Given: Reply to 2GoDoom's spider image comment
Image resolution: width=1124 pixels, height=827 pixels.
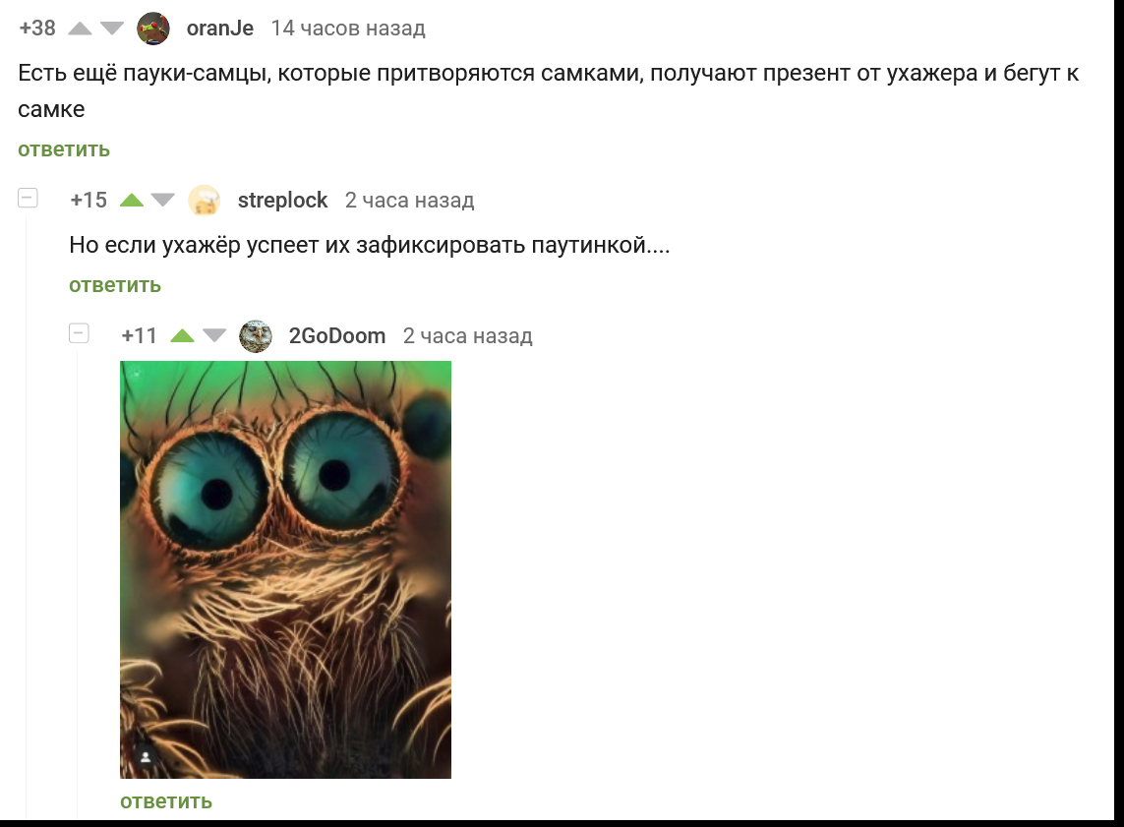Looking at the screenshot, I should click(x=166, y=801).
